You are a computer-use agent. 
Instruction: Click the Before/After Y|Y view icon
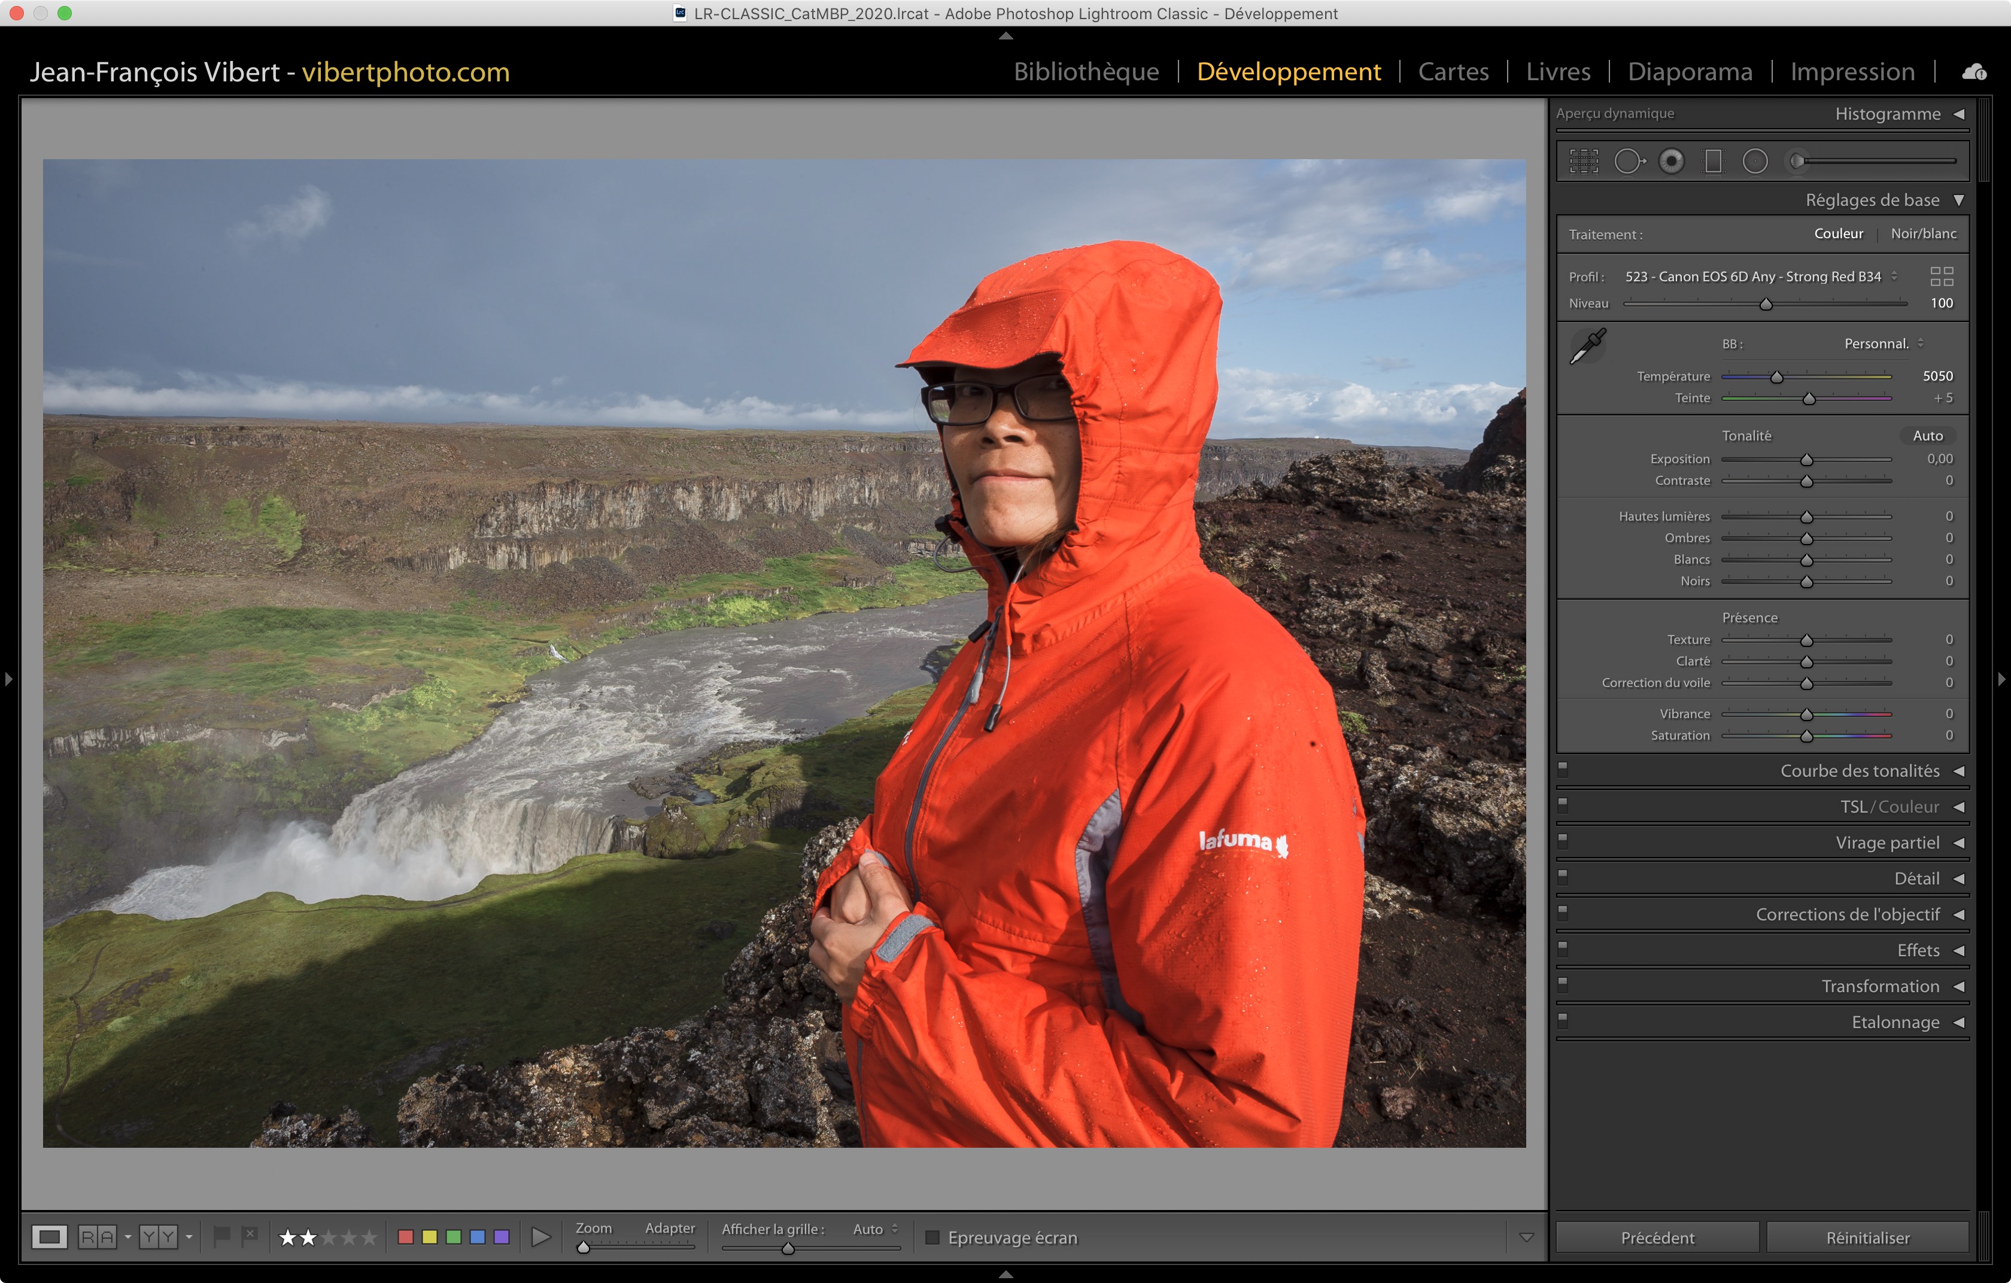click(158, 1236)
